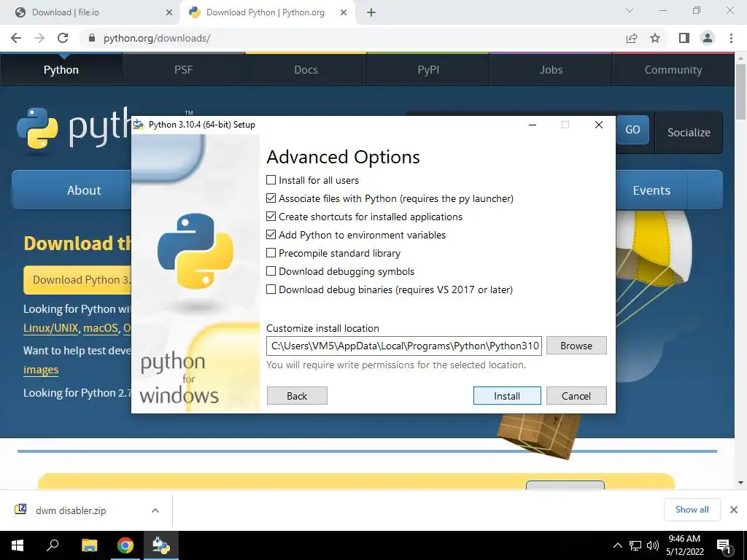Minimize the Python Setup window
747x560 pixels.
click(x=533, y=125)
